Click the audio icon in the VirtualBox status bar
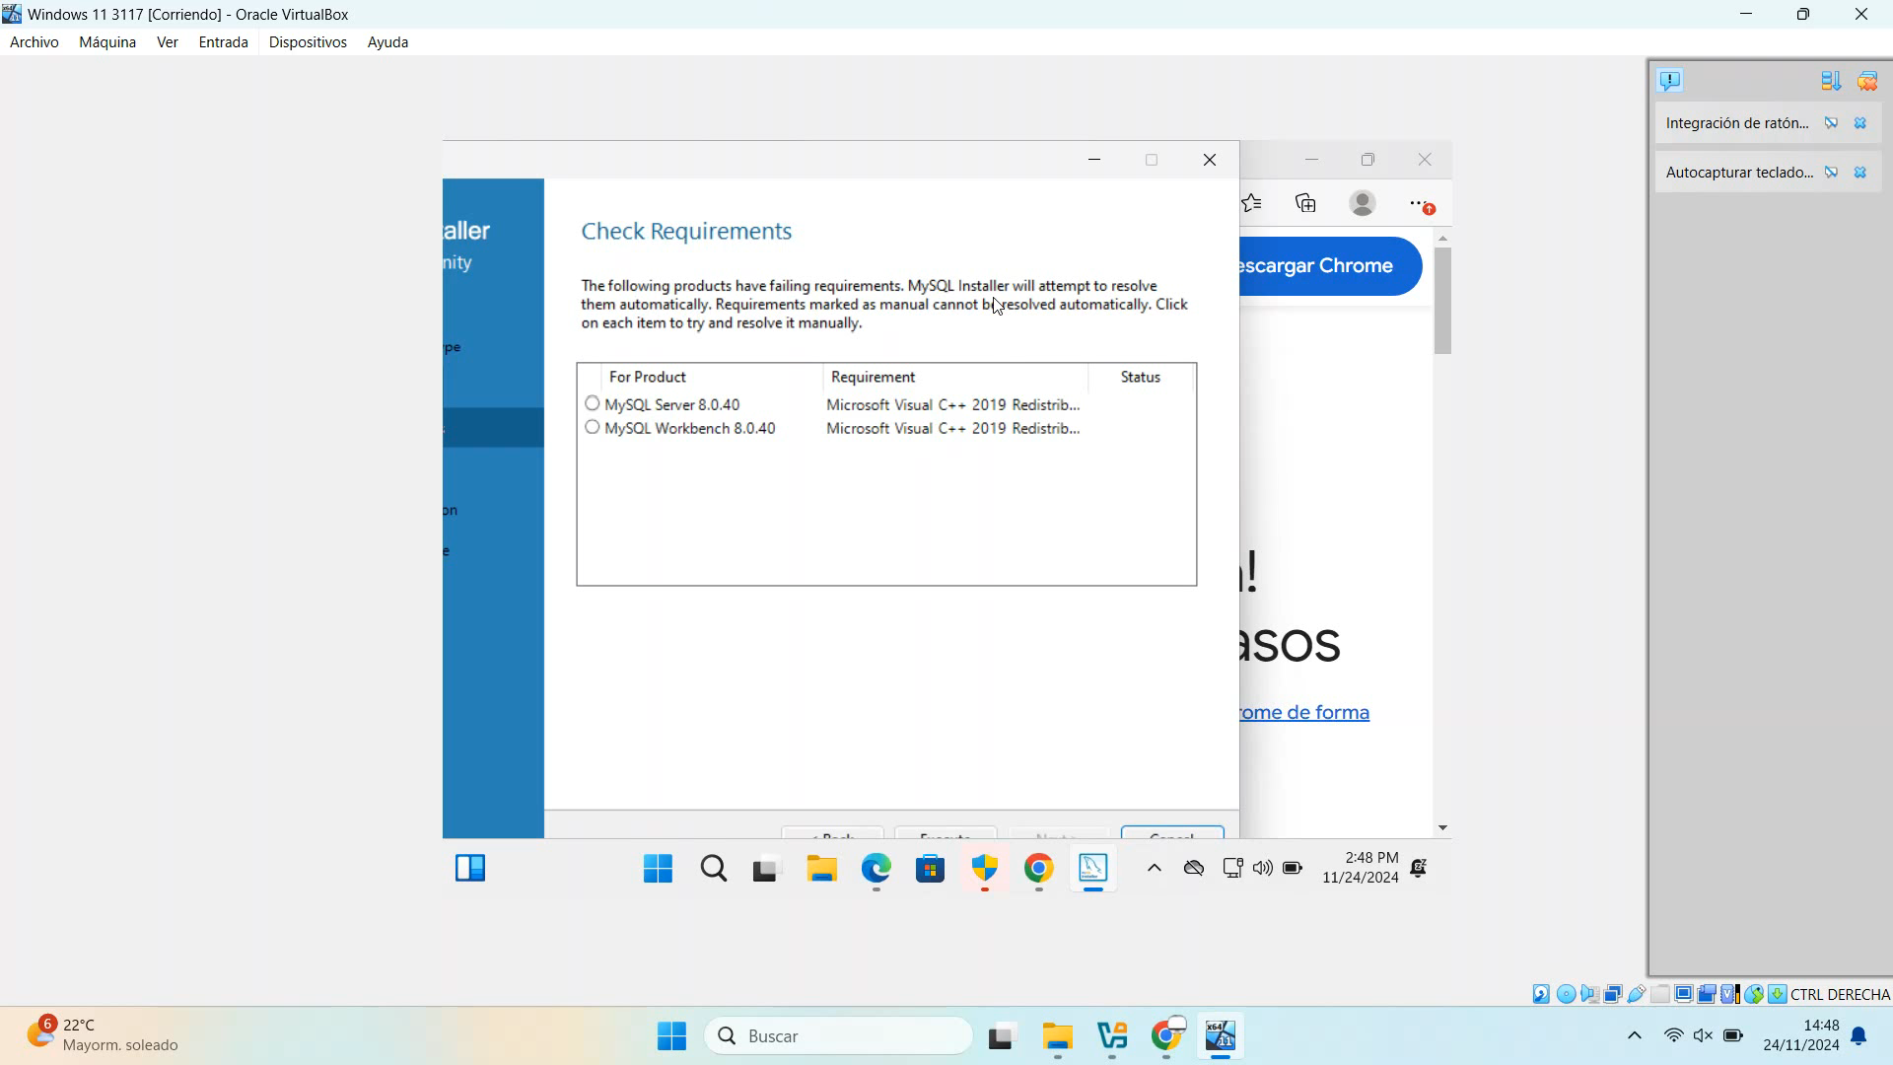1893x1065 pixels. tap(1589, 994)
